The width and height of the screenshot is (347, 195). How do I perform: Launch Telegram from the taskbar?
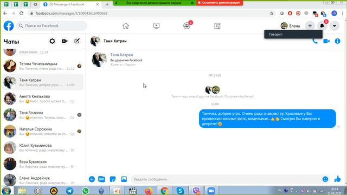(69, 191)
